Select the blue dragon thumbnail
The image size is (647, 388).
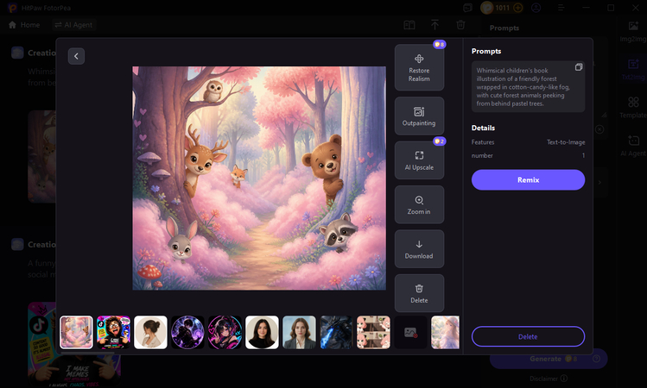point(336,333)
